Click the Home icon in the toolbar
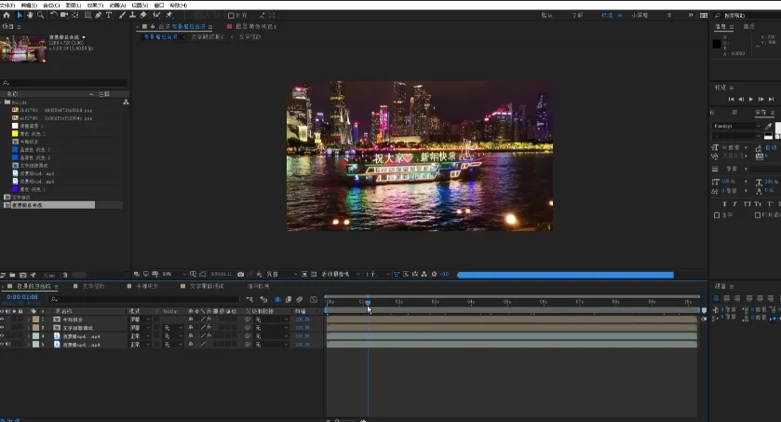The width and height of the screenshot is (781, 422). point(6,15)
